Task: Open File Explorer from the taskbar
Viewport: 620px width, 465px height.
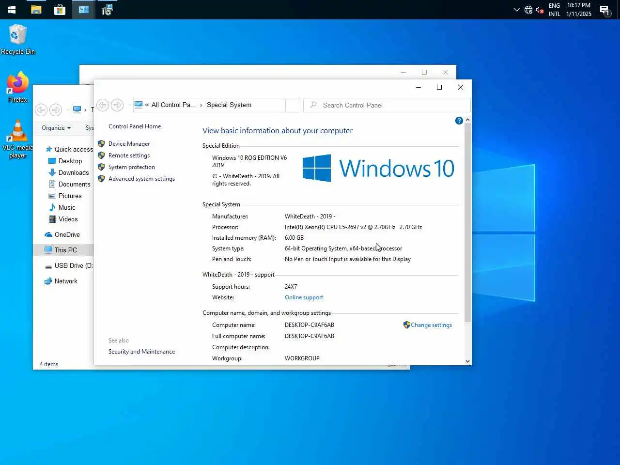Action: coord(36,10)
